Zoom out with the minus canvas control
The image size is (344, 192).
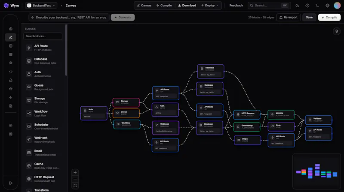point(75,179)
